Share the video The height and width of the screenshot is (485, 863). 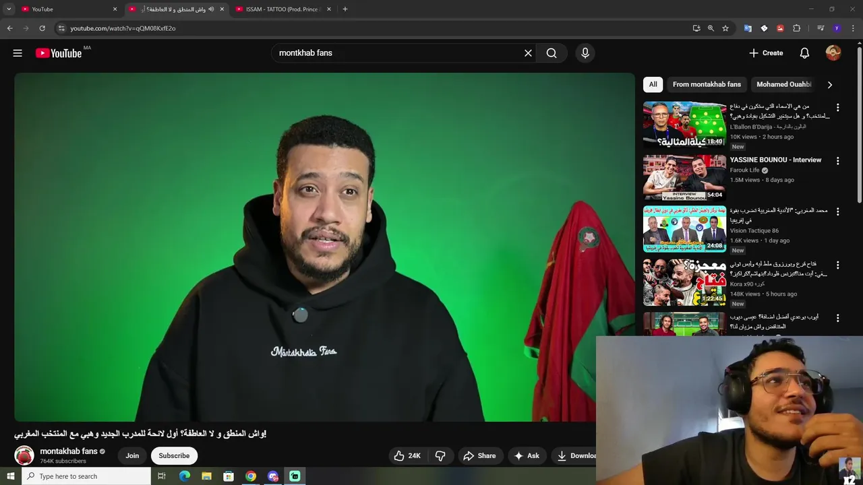tap(479, 456)
